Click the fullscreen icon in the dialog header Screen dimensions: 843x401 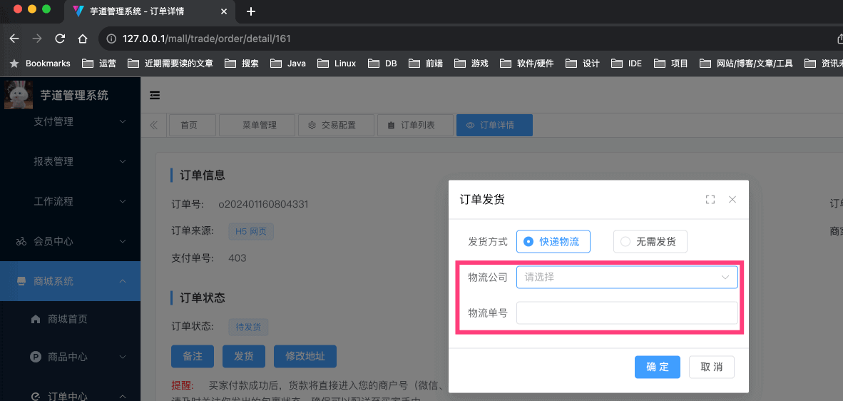click(x=710, y=200)
